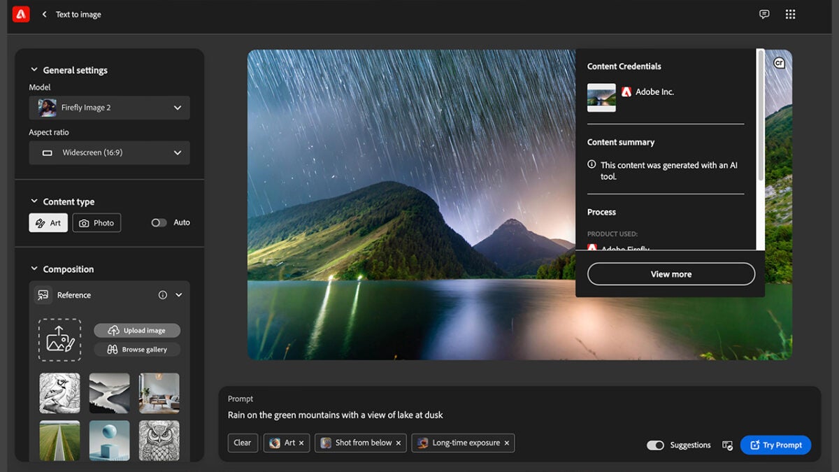
Task: Go back using the back arrow
Action: (45, 14)
